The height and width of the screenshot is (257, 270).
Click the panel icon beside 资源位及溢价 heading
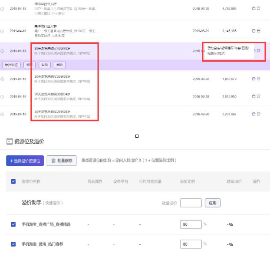9,142
